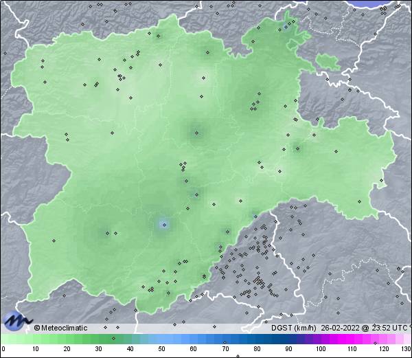Click the 26-02-2022 date stamp

tap(341, 328)
